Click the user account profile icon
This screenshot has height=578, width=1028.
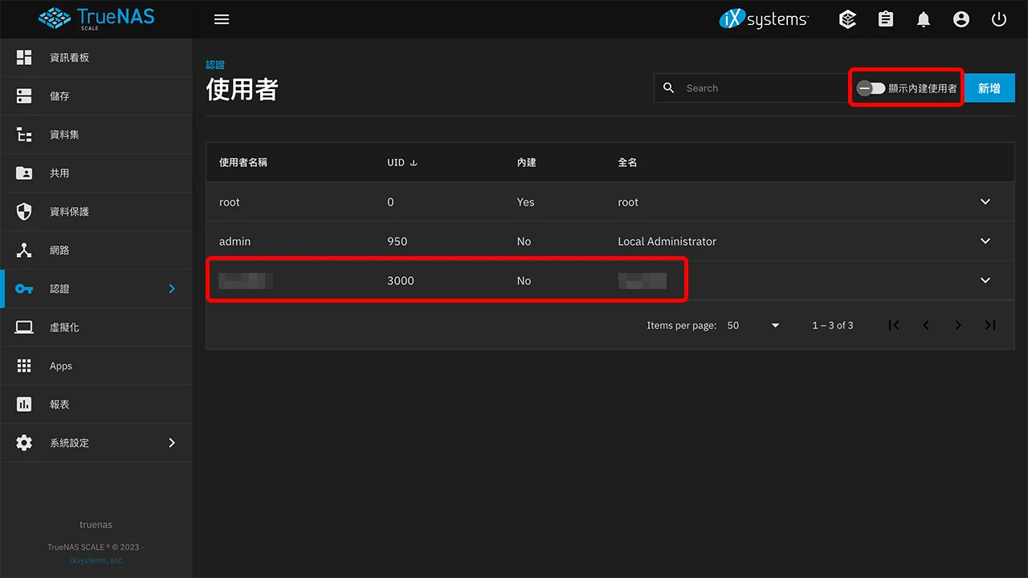coord(961,18)
